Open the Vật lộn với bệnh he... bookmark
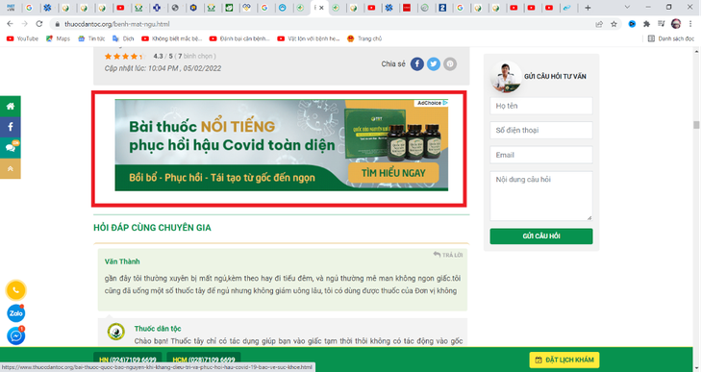The image size is (702, 372). point(309,39)
